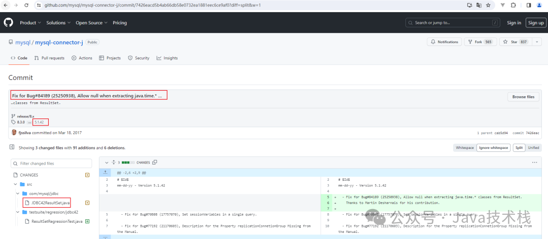Click the Sign in link

coord(513,23)
